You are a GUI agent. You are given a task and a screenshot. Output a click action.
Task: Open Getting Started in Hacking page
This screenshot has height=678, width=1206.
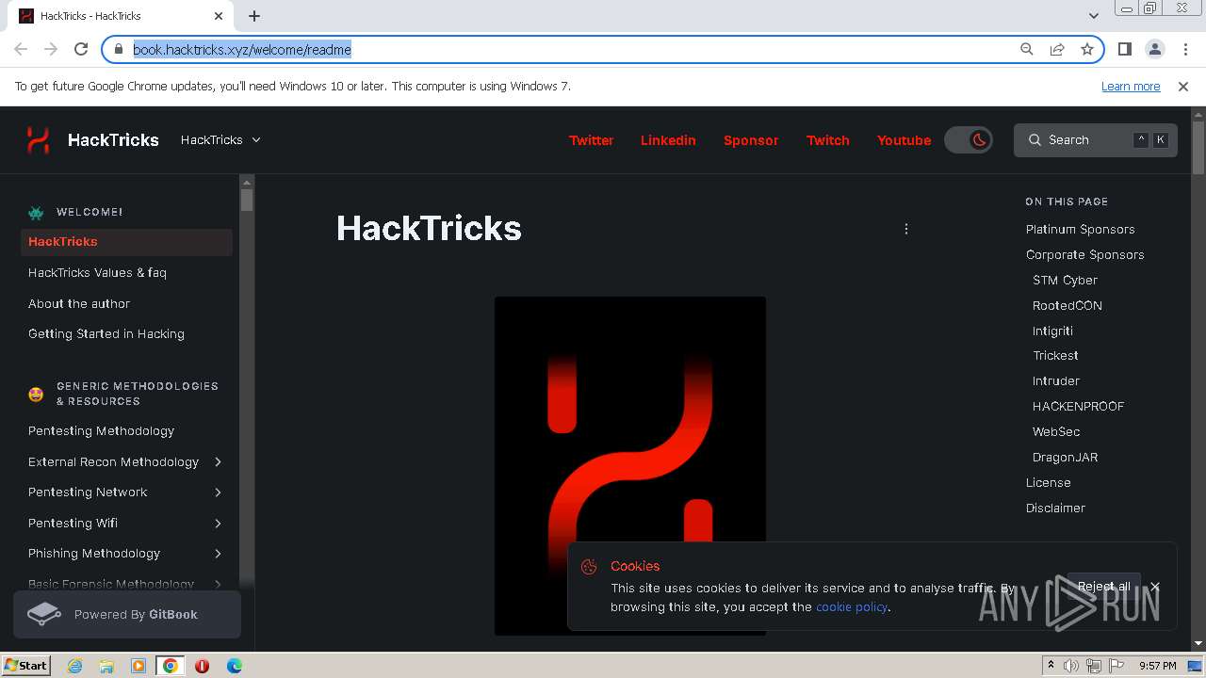[x=106, y=333]
